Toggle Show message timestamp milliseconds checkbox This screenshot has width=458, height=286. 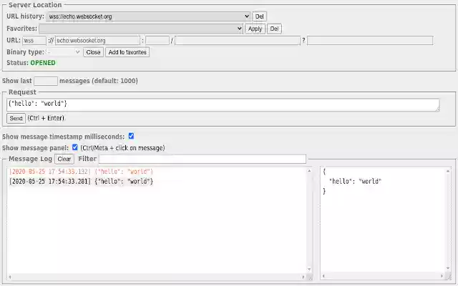point(131,136)
